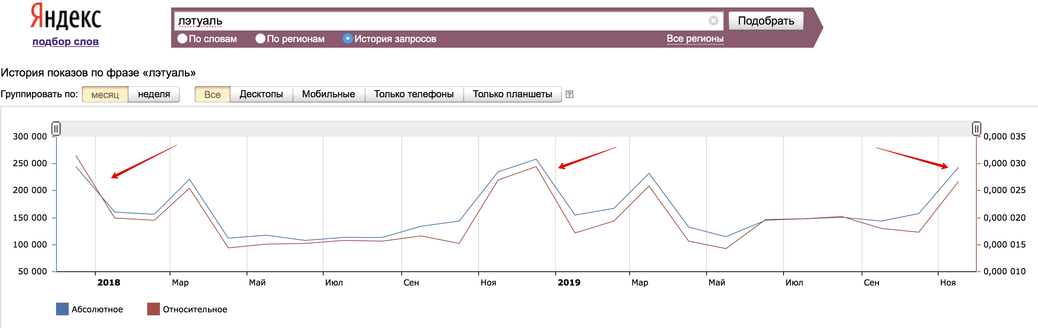The height and width of the screenshot is (328, 1038).
Task: Click the «0,000 010» right axis value
Action: (1004, 271)
